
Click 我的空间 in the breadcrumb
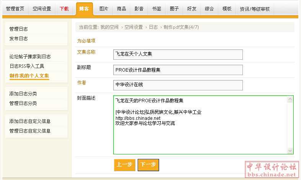click(x=109, y=27)
